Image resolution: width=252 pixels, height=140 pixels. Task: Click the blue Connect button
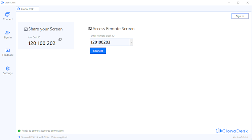[98, 51]
